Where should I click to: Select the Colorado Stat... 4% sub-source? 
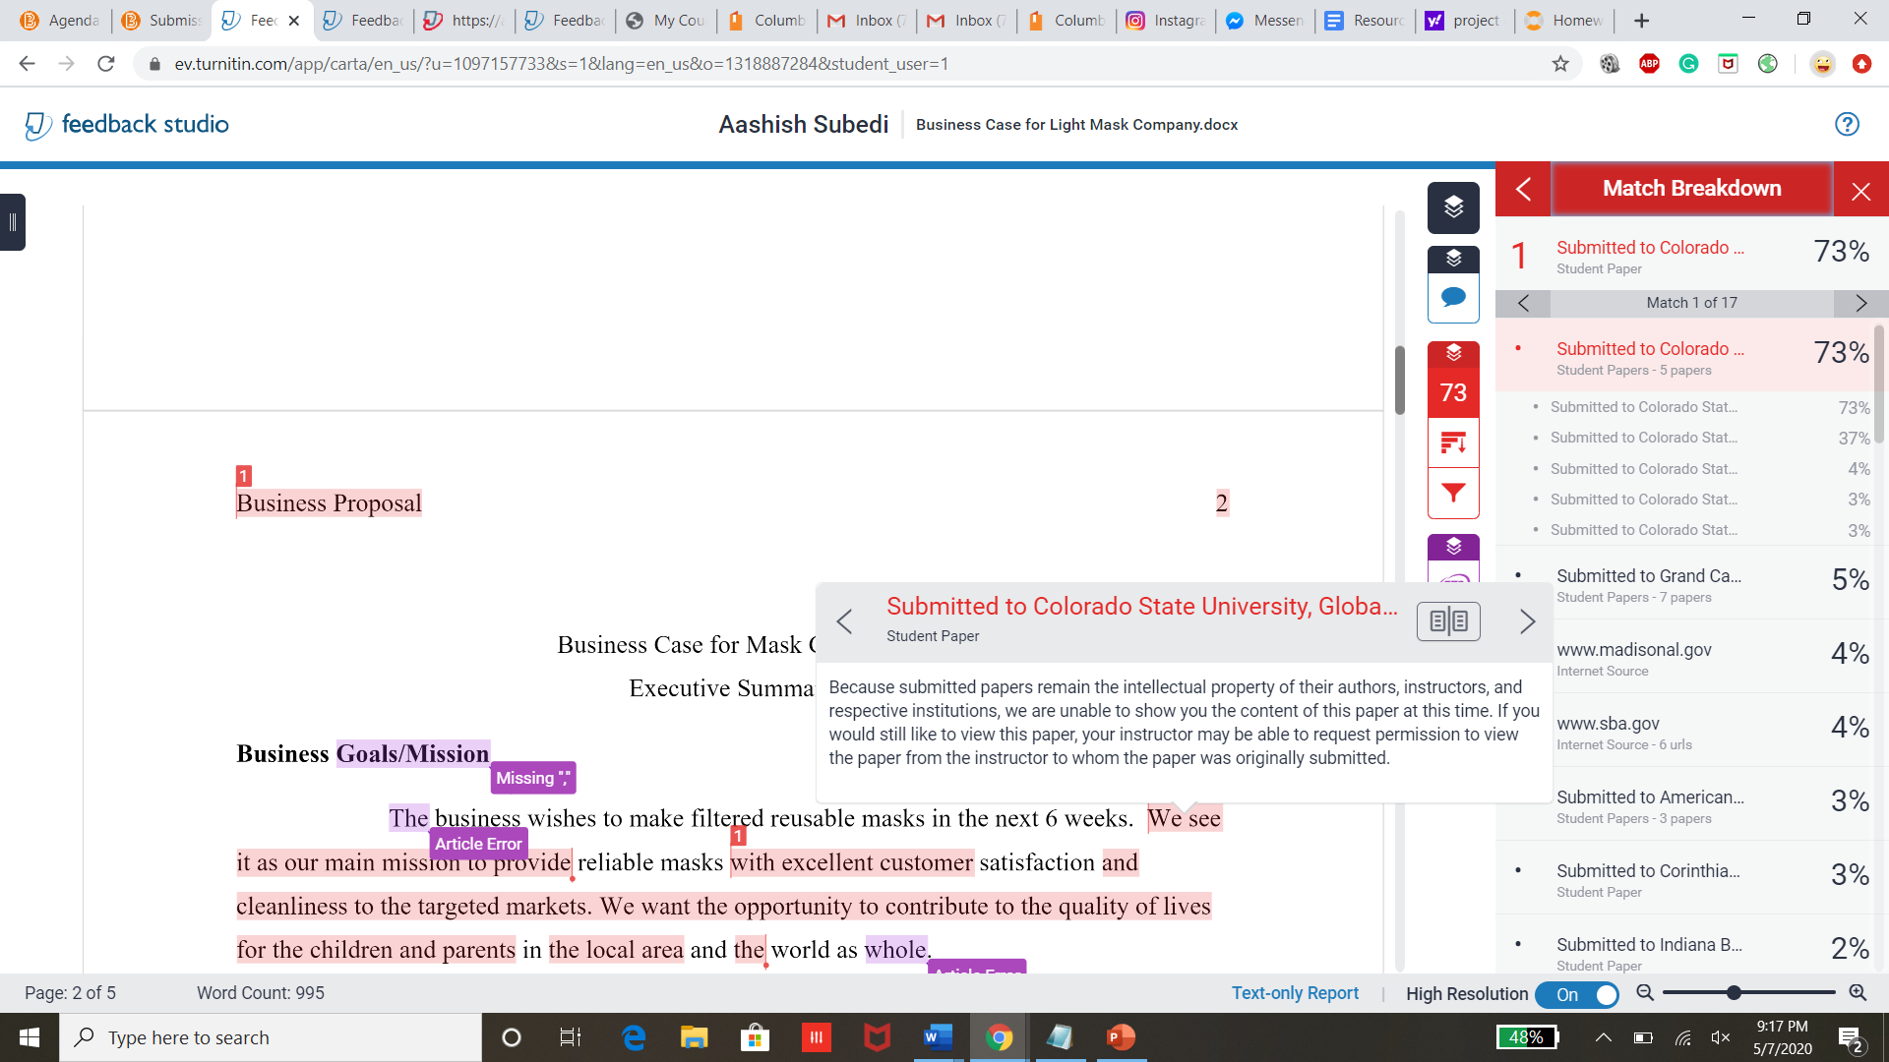[x=1702, y=469]
